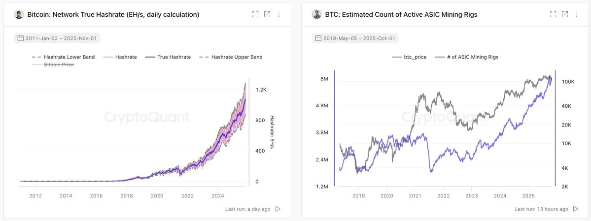
Task: Open Hashrate chart three-dot options menu
Action: (279, 15)
